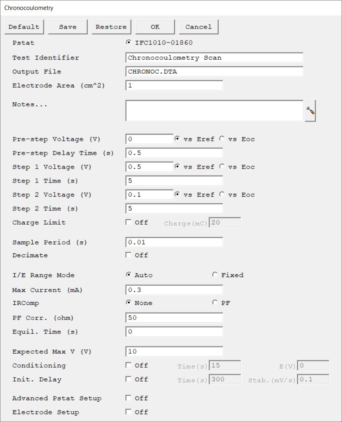Choose vs Eoc for Step 1 Voltage
Viewport: 342px width, 422px height.
point(222,167)
